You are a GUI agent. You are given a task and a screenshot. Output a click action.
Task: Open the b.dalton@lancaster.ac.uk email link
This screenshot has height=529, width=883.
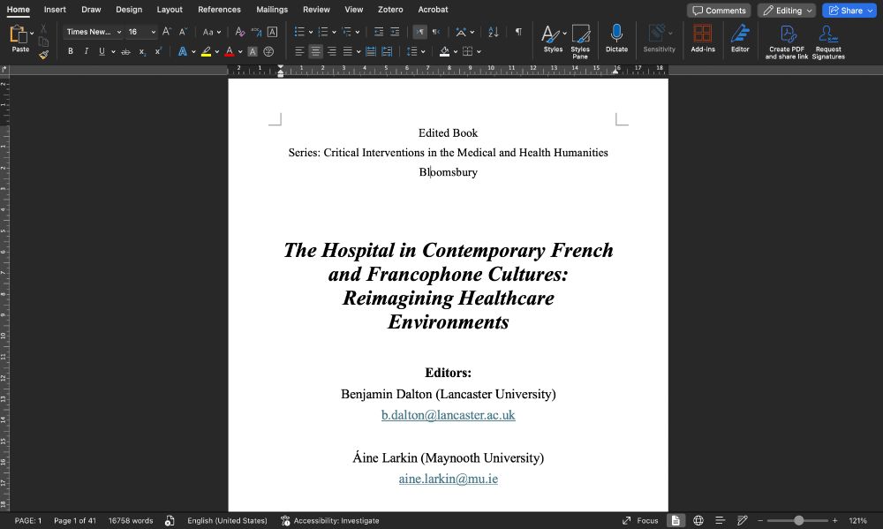point(449,415)
